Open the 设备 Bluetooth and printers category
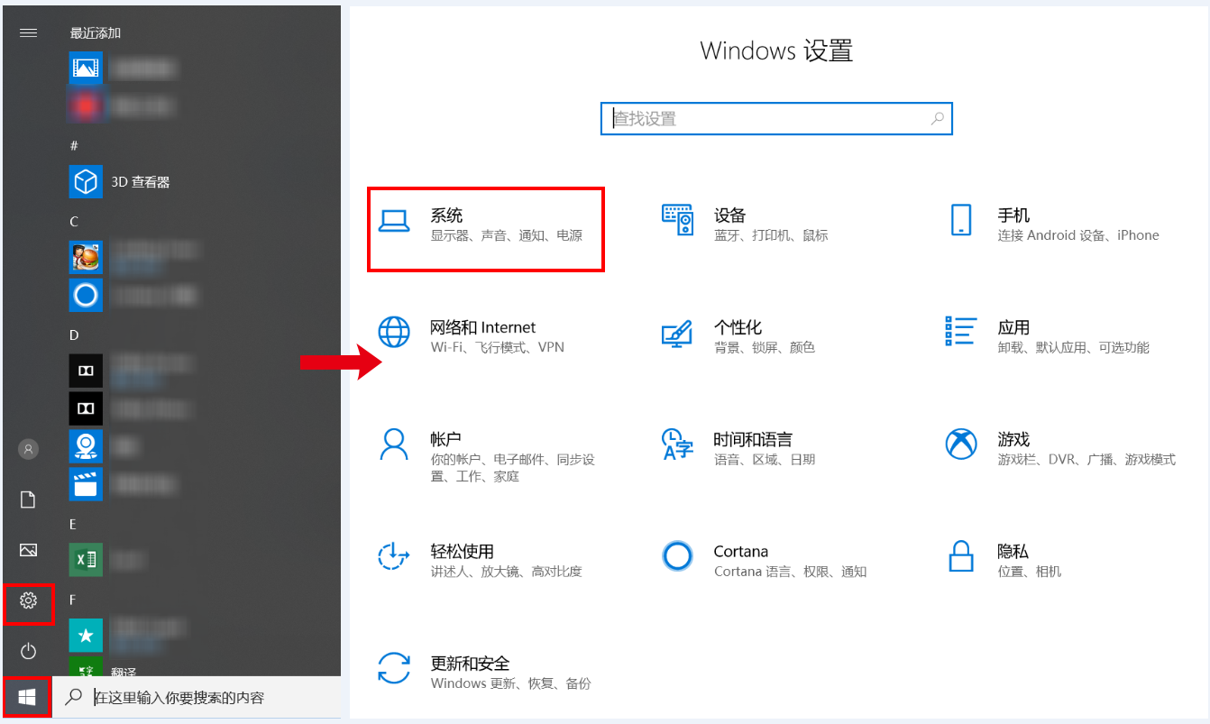 (744, 225)
